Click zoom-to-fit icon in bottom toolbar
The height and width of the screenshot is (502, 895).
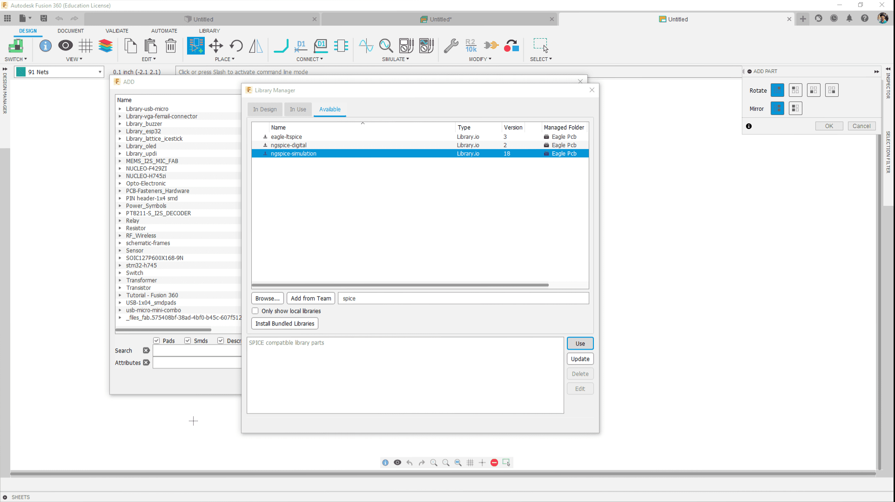coord(458,462)
